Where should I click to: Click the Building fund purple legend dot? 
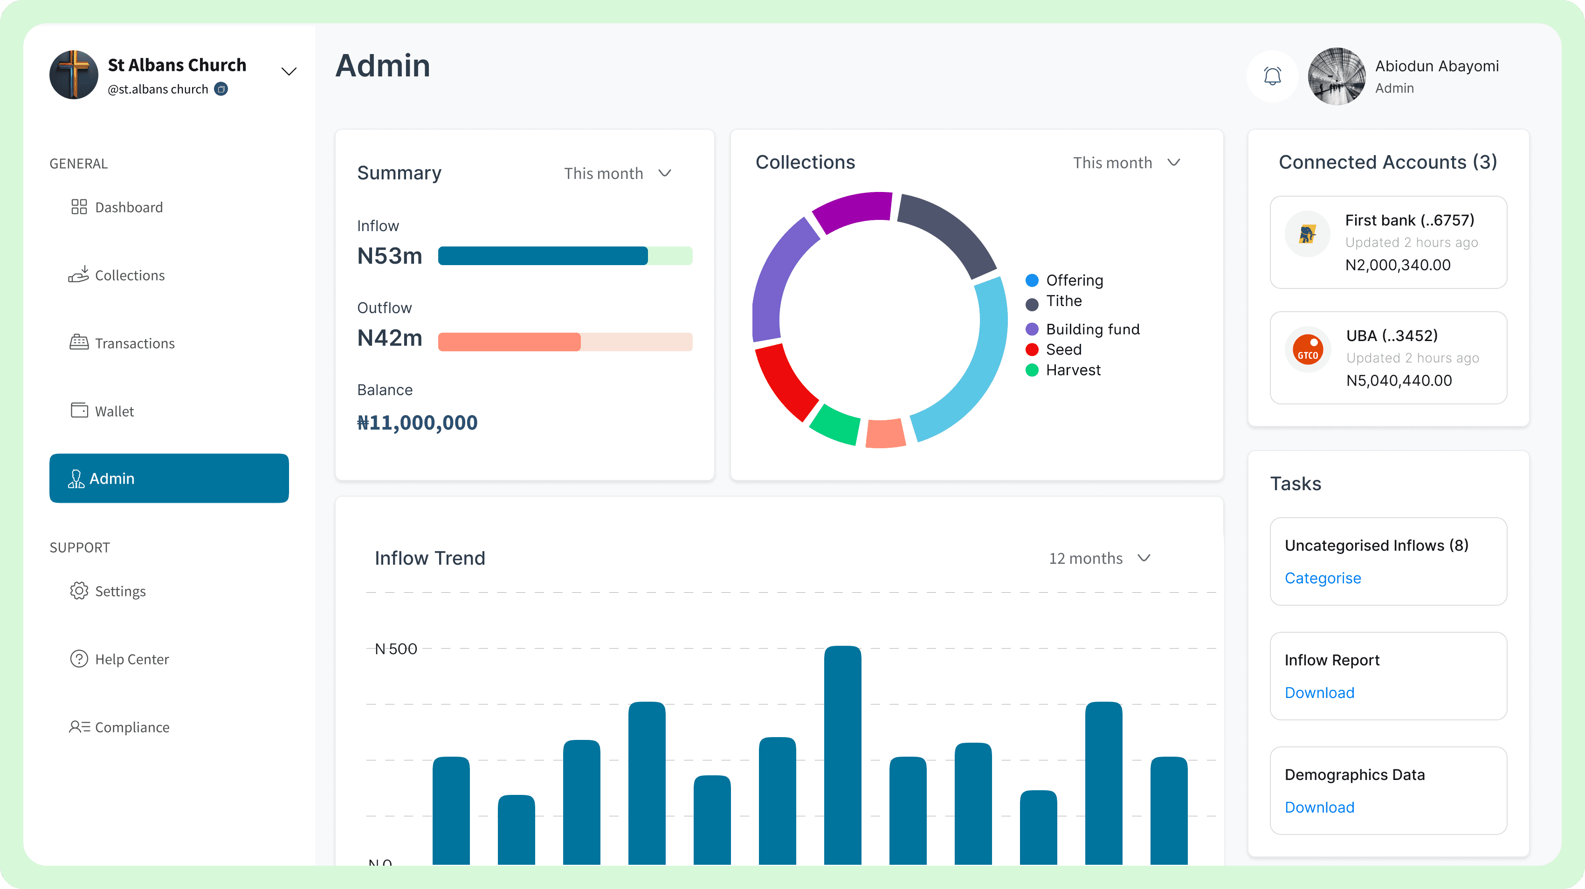(1032, 329)
